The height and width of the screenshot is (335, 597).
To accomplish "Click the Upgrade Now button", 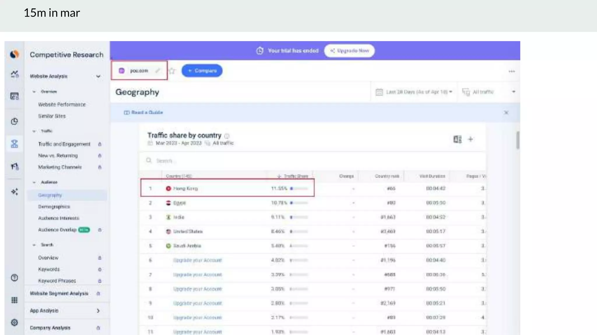I will [x=350, y=51].
